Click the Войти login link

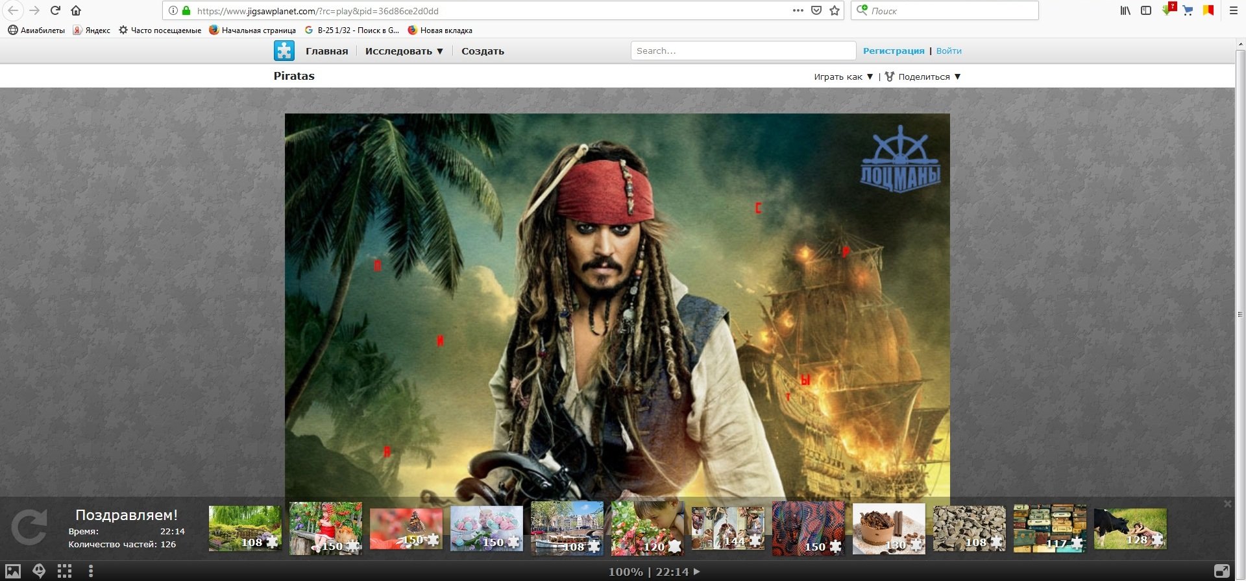click(x=949, y=51)
